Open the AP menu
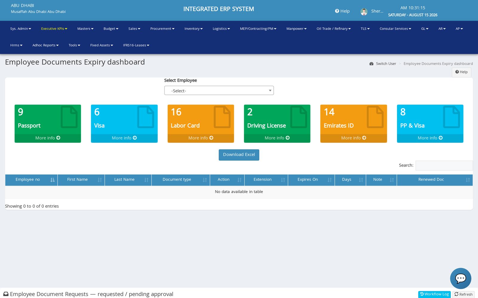 click(459, 29)
